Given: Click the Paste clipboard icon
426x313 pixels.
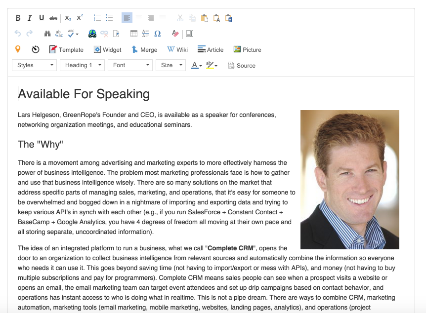Looking at the screenshot, I should click(204, 18).
